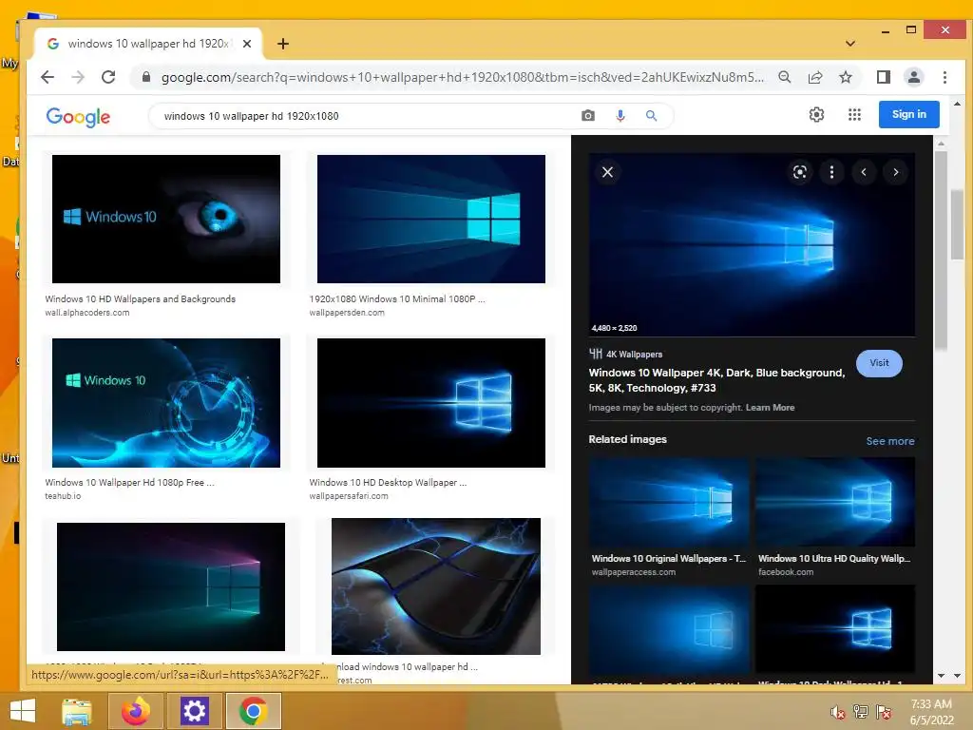Open the settings gear taskbar app
Image resolution: width=973 pixels, height=730 pixels.
[x=194, y=711]
